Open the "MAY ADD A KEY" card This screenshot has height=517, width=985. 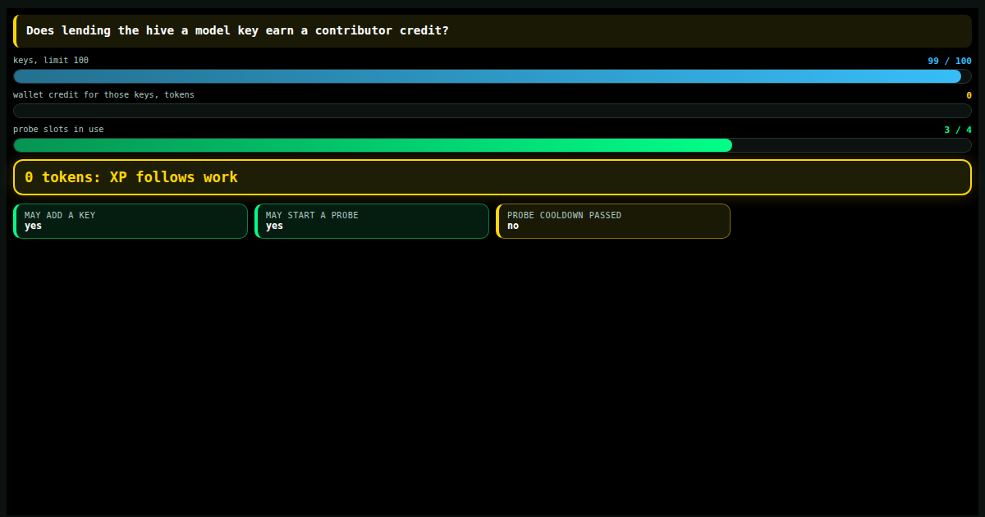pos(131,221)
